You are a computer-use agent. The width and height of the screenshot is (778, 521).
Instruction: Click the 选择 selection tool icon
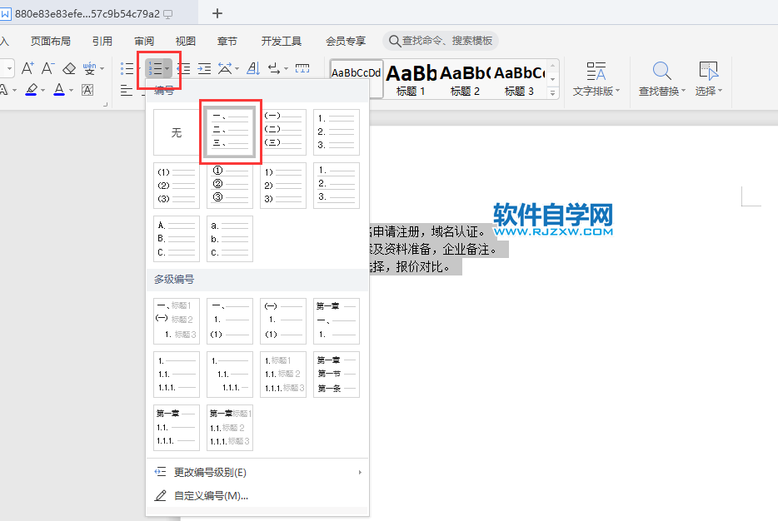click(x=709, y=79)
